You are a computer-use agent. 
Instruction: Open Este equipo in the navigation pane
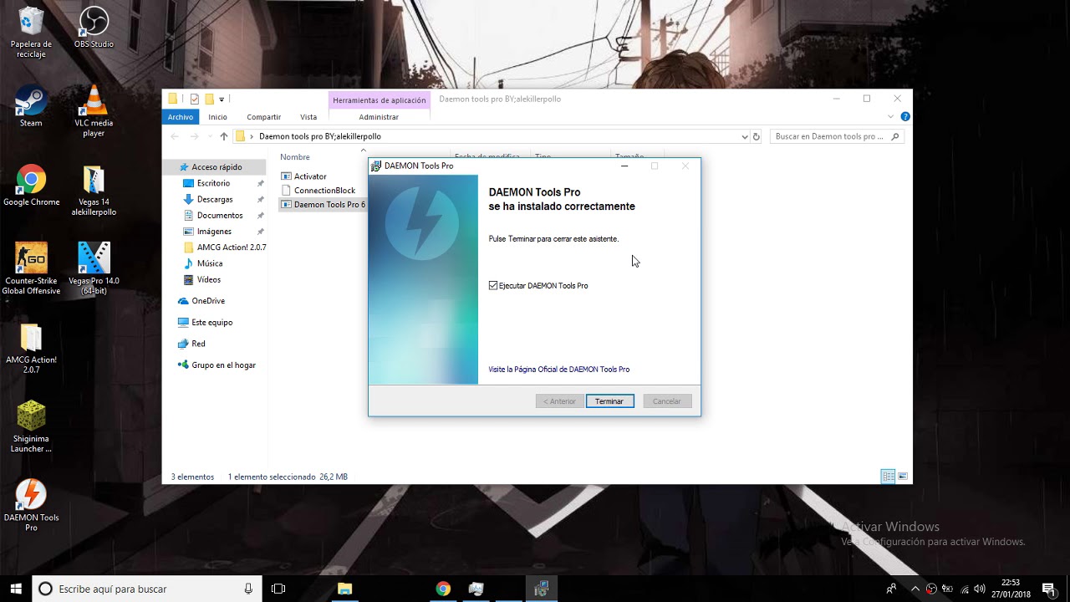pos(211,322)
